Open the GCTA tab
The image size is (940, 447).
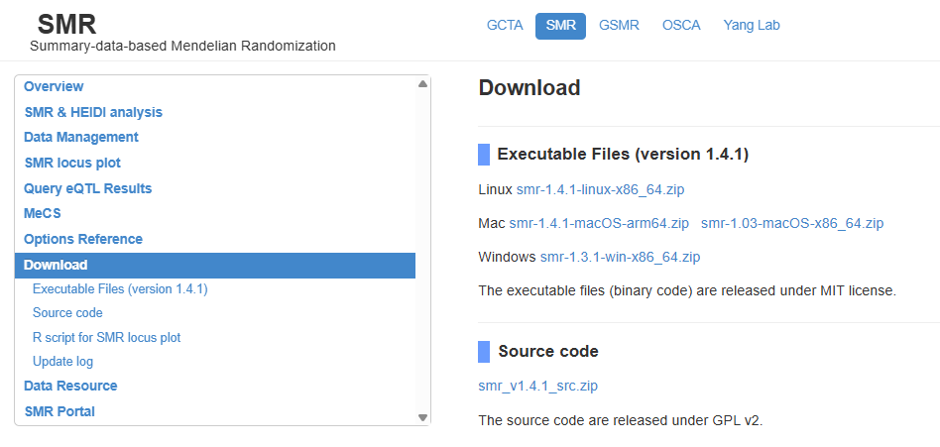(505, 25)
